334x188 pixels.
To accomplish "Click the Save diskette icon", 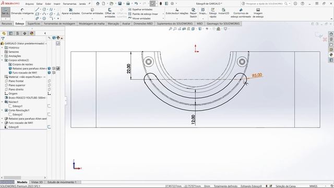I will (x=120, y=4).
